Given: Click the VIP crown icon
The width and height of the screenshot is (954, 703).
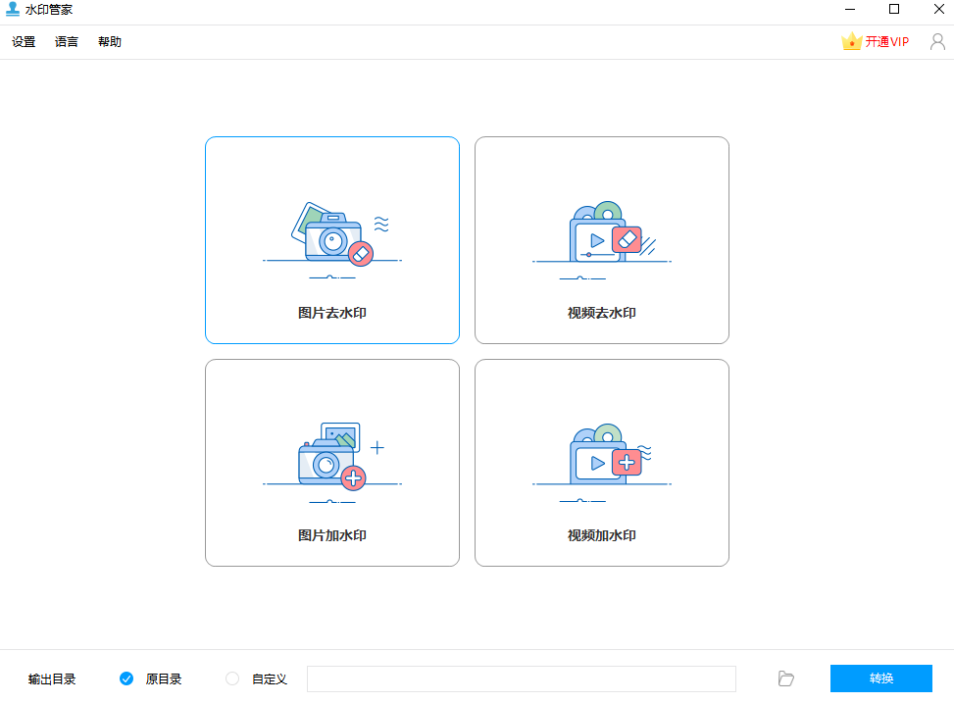Looking at the screenshot, I should [x=851, y=41].
